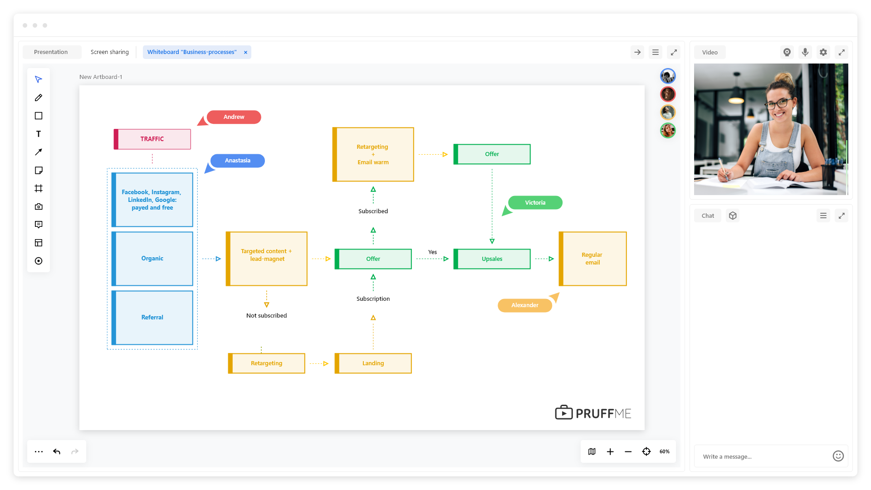Select the pencil drawing tool
Image resolution: width=871 pixels, height=490 pixels.
[x=39, y=98]
